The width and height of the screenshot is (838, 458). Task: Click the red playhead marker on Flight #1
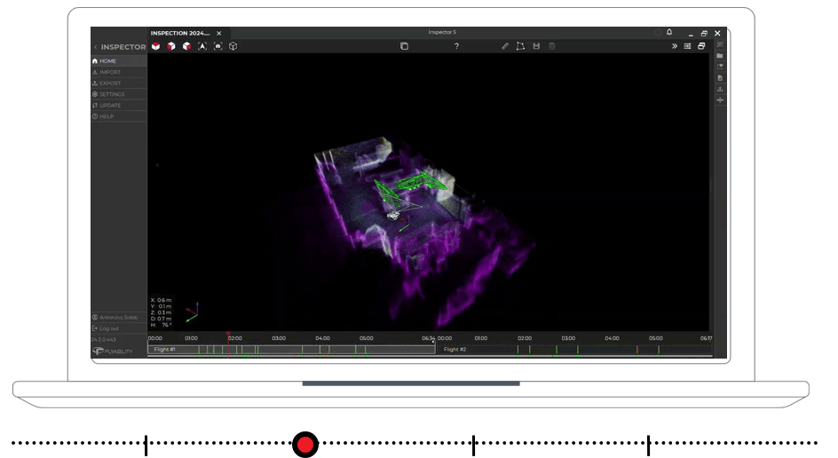tap(228, 336)
